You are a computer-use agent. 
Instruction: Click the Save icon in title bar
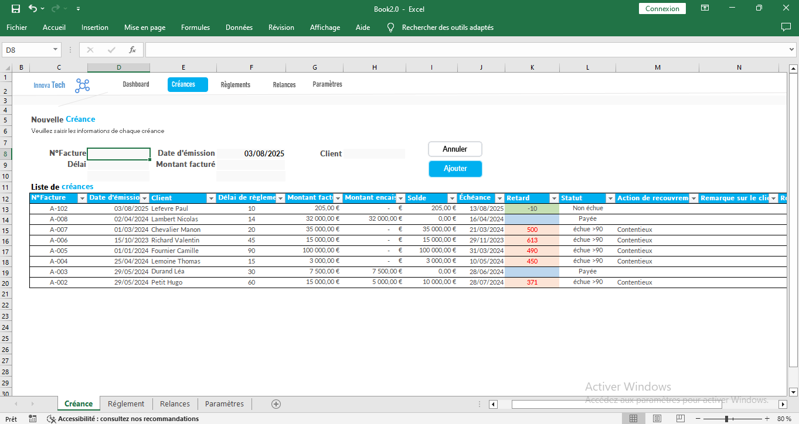pyautogui.click(x=16, y=9)
